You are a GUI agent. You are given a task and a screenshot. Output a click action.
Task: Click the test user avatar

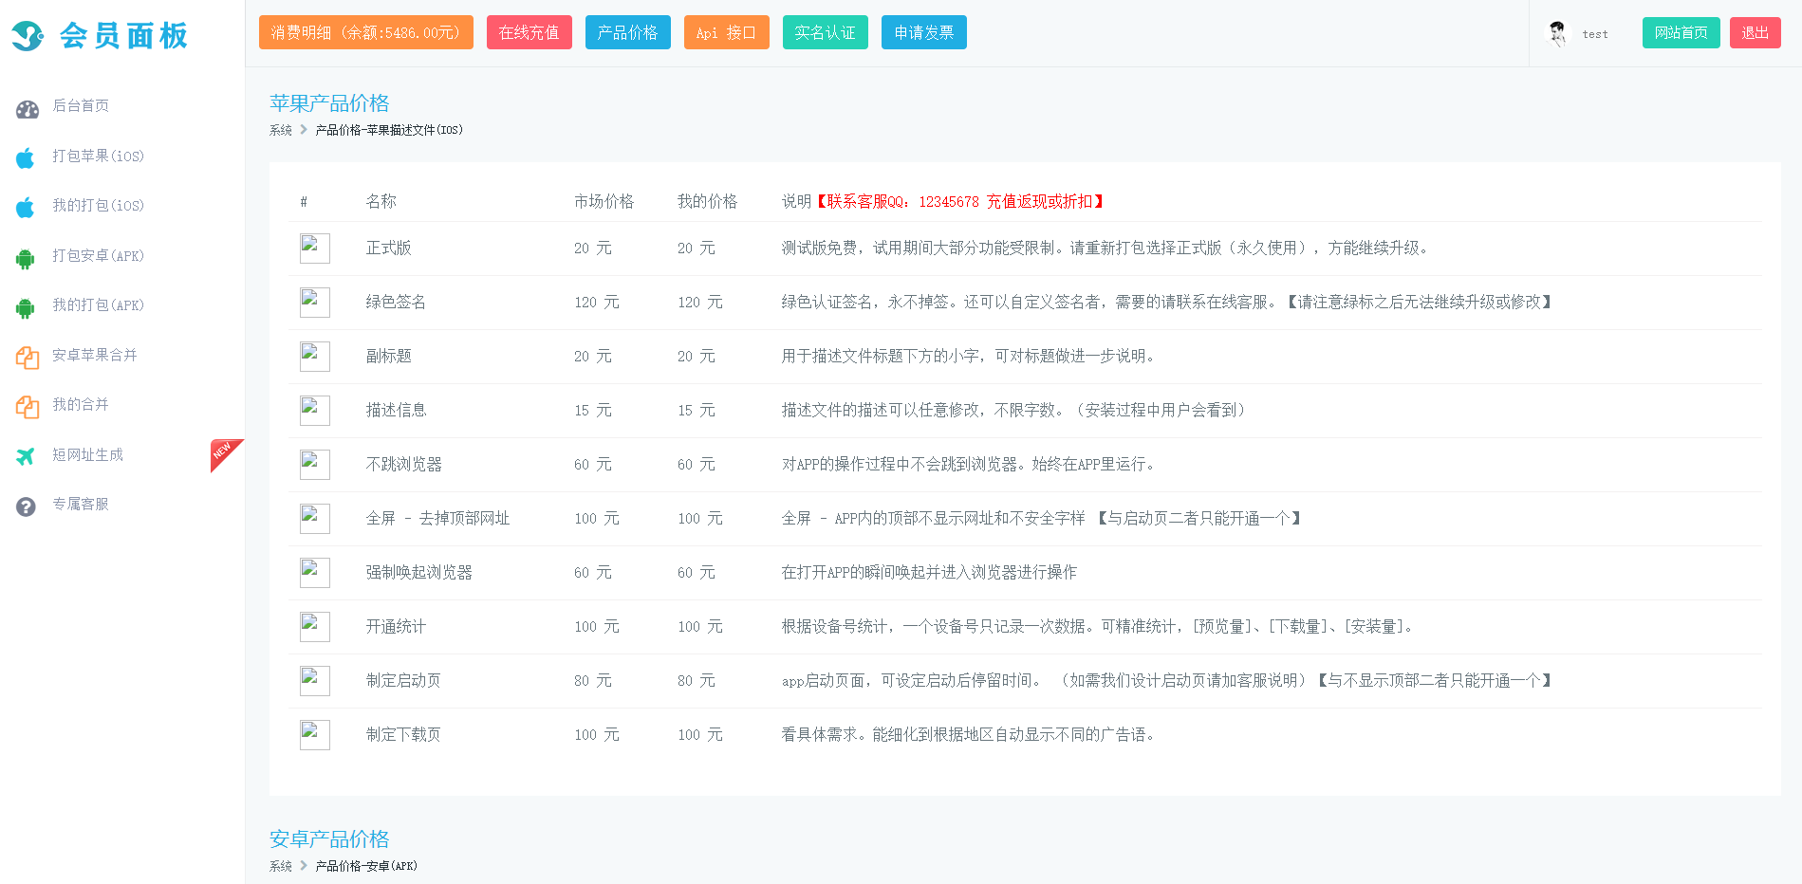pyautogui.click(x=1557, y=33)
